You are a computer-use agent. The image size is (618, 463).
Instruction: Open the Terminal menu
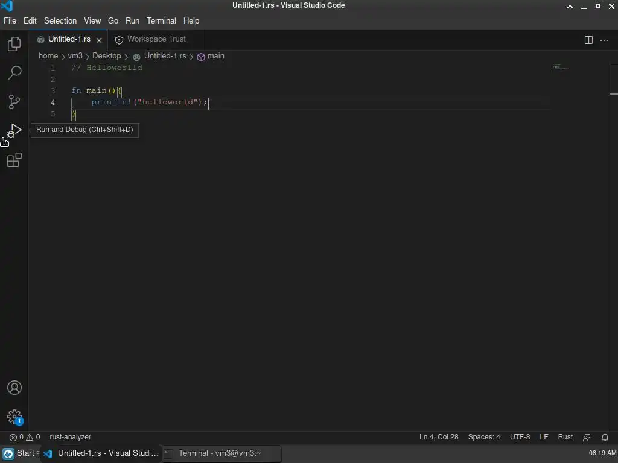[x=161, y=21]
